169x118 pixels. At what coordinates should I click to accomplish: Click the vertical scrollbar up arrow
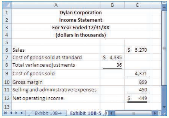click(164, 8)
